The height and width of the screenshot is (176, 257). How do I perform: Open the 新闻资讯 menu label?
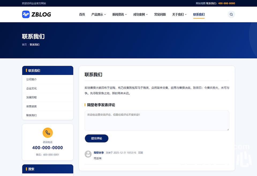(x=118, y=14)
